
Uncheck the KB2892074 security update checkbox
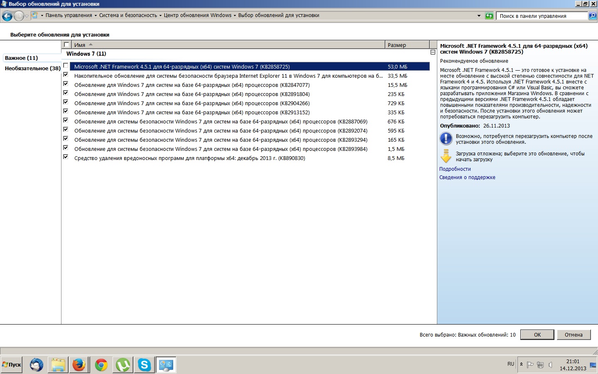[66, 130]
